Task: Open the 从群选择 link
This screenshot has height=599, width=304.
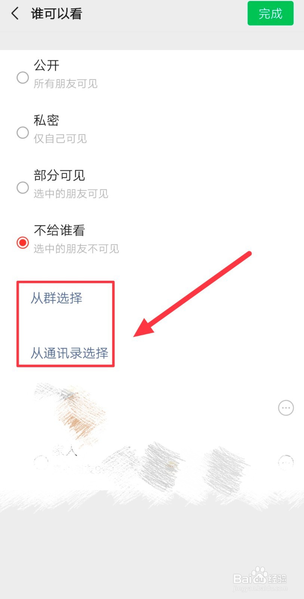Action: 56,298
